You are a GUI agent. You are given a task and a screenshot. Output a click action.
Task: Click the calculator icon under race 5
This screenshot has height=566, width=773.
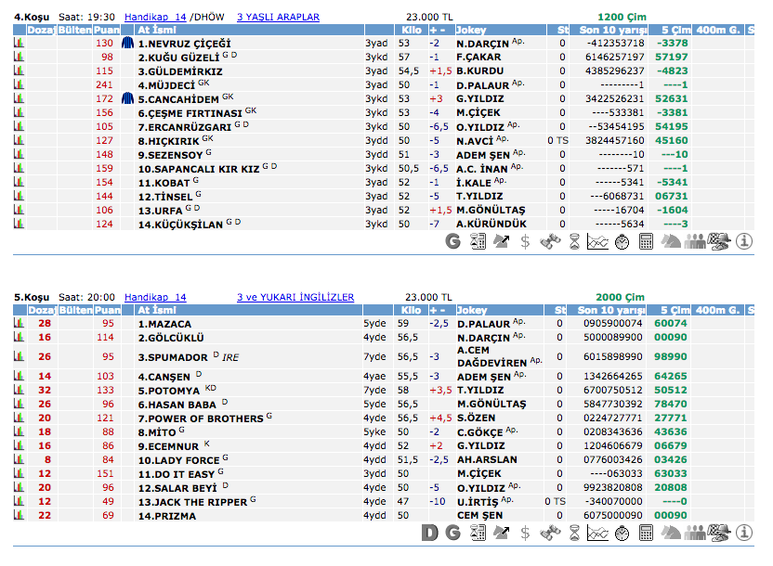point(647,533)
